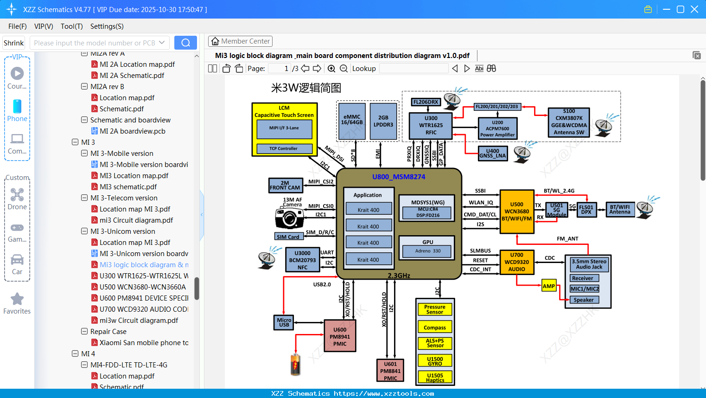The height and width of the screenshot is (398, 706).
Task: Open the Tool(T) menu
Action: (71, 26)
